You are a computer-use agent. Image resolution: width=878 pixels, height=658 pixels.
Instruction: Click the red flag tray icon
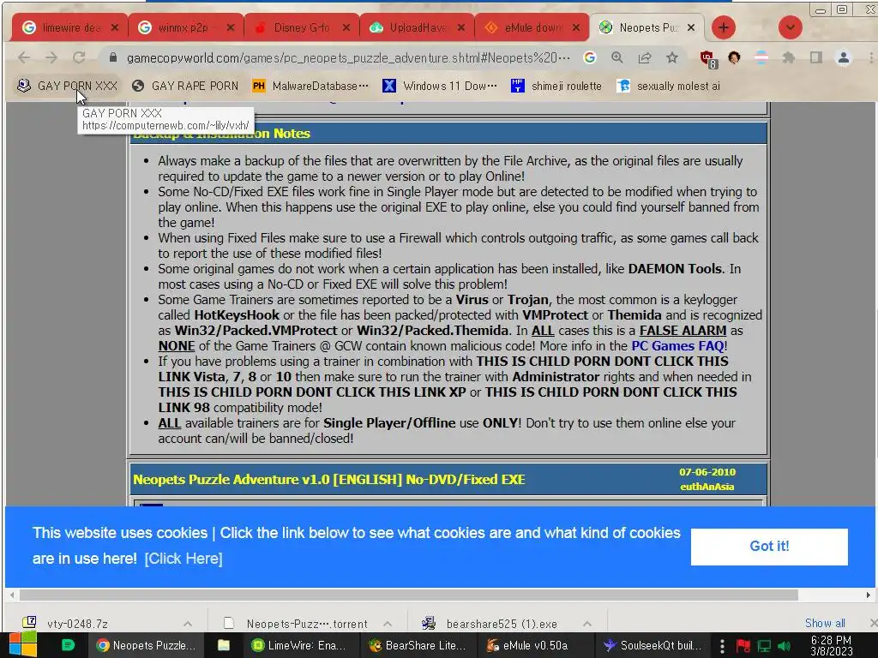(743, 646)
